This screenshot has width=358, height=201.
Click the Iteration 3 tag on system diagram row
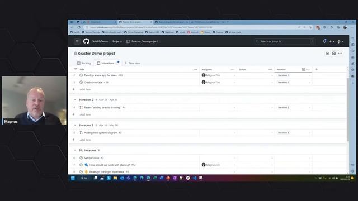(x=284, y=133)
